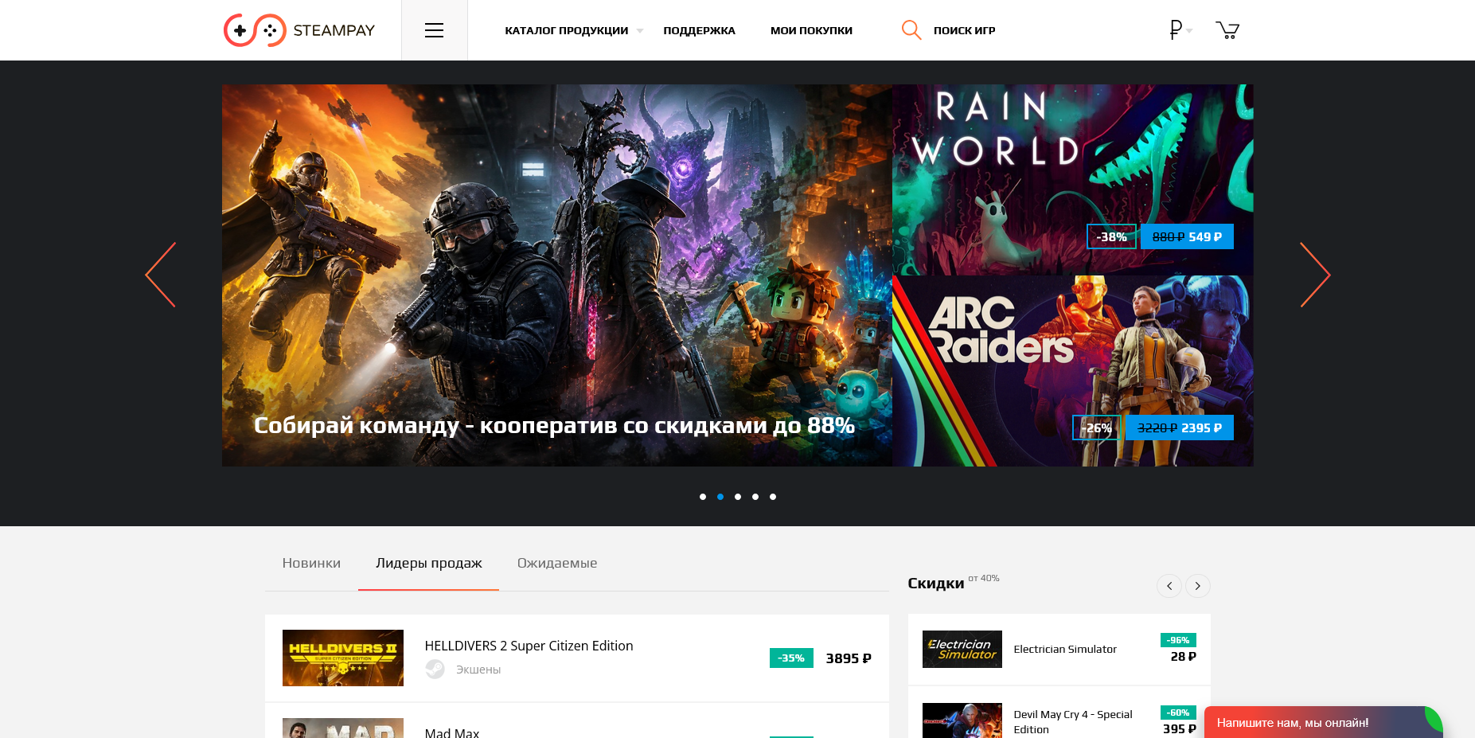
Task: Open Мои покупки page
Action: [811, 30]
